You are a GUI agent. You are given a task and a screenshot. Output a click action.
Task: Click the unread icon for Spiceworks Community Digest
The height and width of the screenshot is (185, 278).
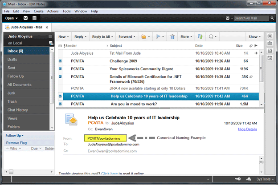pyautogui.click(x=60, y=69)
